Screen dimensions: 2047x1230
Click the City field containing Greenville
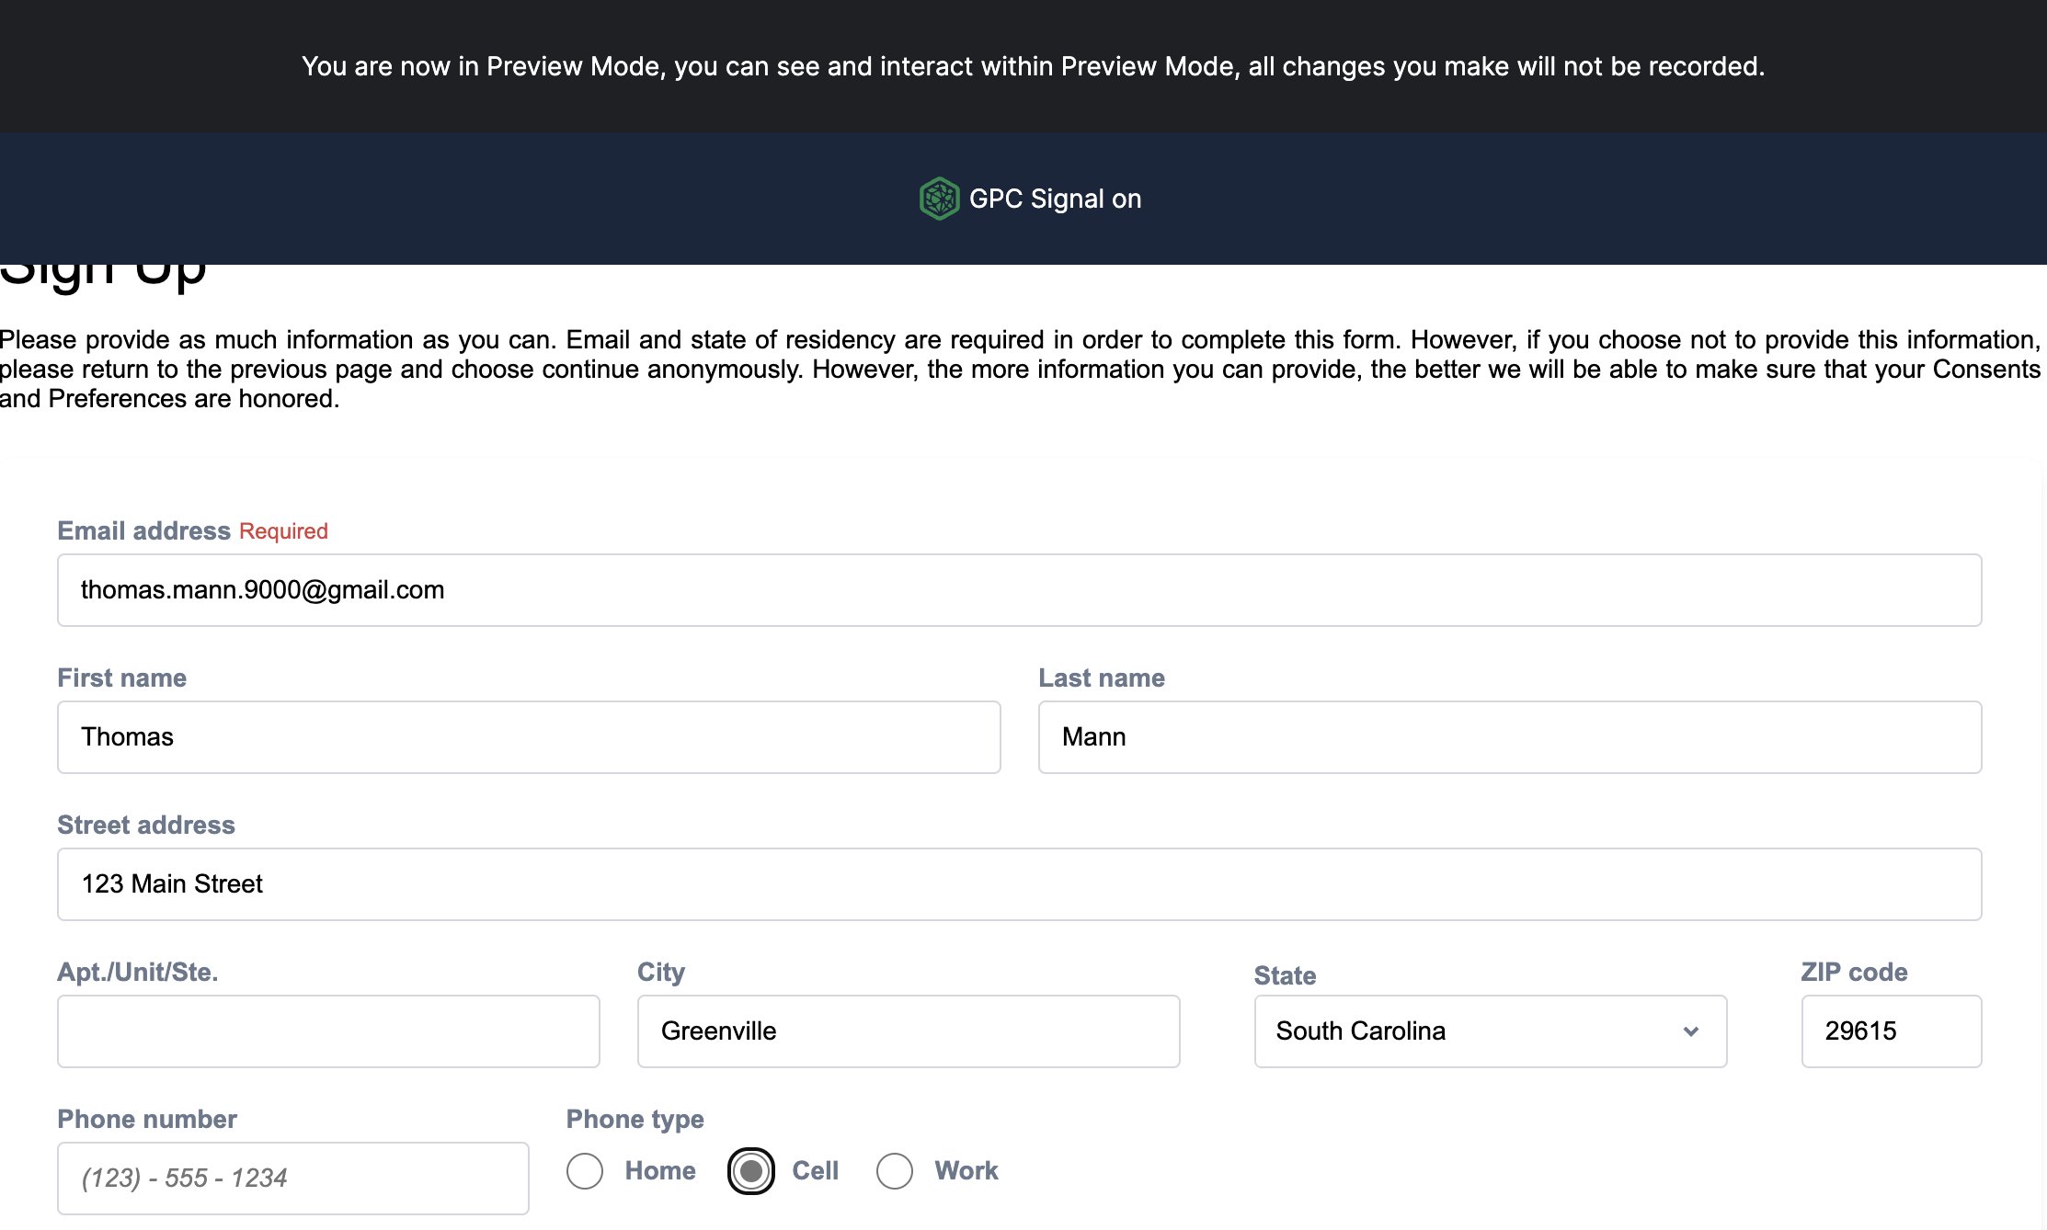(908, 1031)
